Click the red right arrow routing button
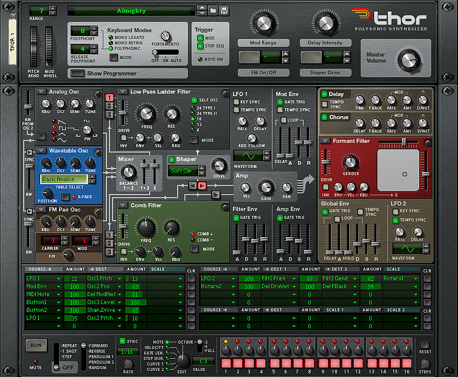This screenshot has width=458, height=377. tap(202, 185)
